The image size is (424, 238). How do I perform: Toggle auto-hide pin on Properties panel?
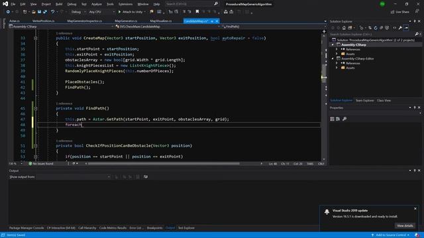(415, 108)
